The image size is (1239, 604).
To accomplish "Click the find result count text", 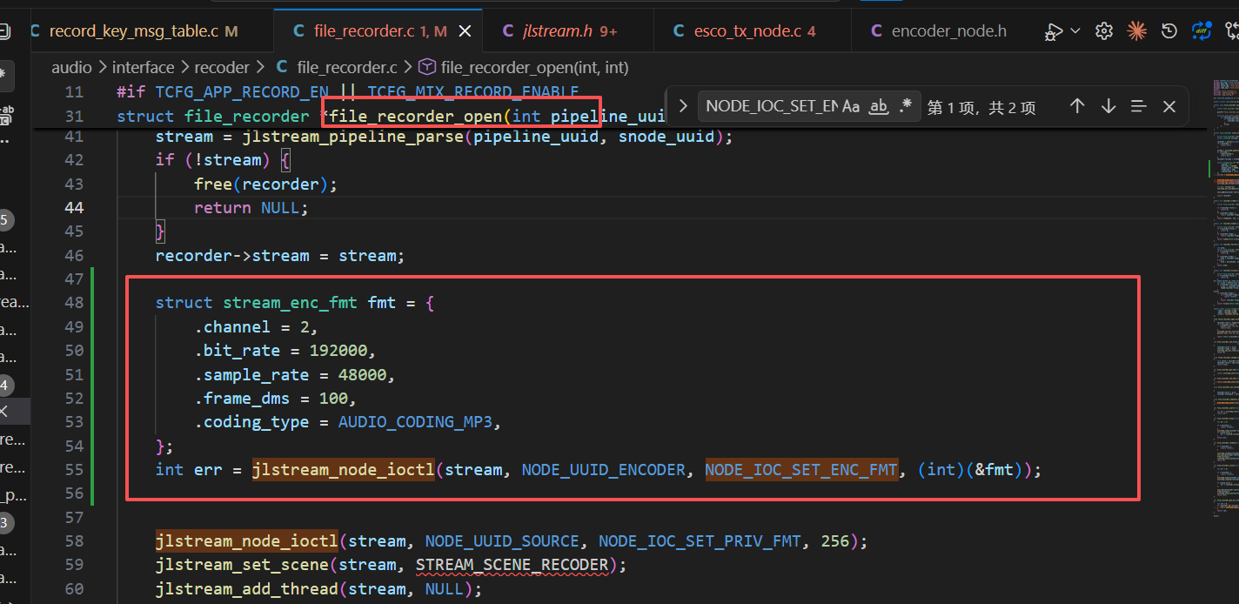I will click(981, 107).
